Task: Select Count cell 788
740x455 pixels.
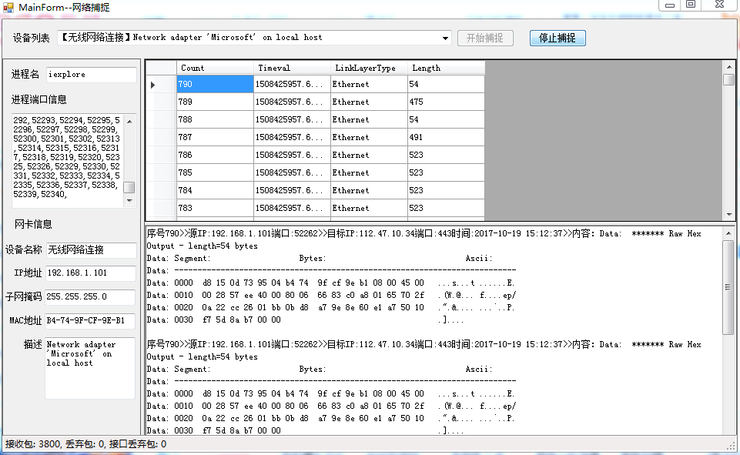Action: click(x=215, y=119)
